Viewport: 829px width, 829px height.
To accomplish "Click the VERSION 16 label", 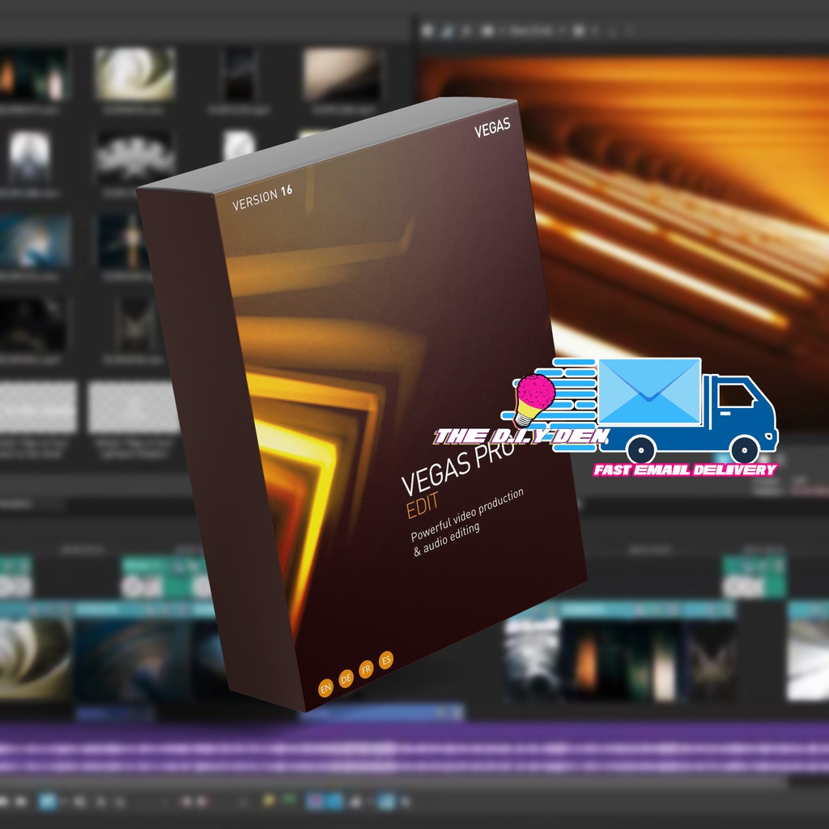I will (261, 198).
